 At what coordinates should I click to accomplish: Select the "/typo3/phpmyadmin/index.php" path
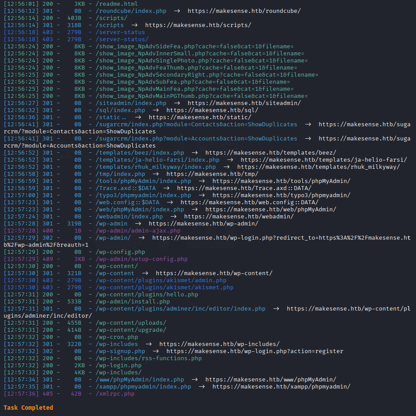[143, 195]
